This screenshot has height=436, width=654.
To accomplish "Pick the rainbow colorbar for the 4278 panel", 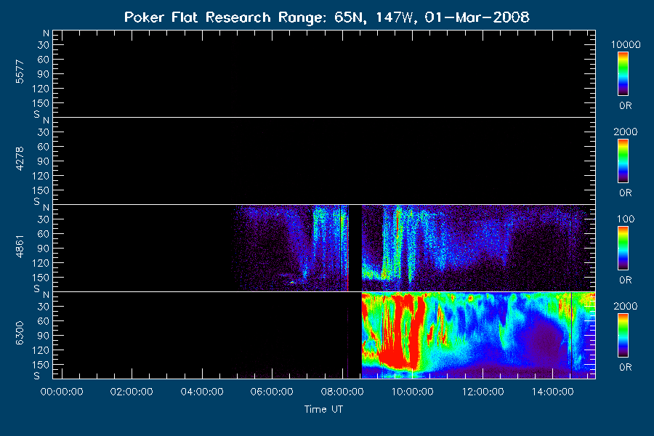I will 623,161.
